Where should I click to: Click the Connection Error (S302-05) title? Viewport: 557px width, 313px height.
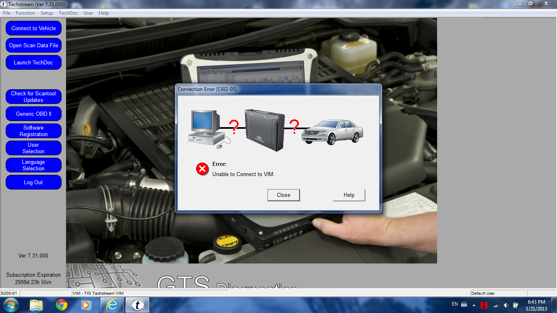207,89
